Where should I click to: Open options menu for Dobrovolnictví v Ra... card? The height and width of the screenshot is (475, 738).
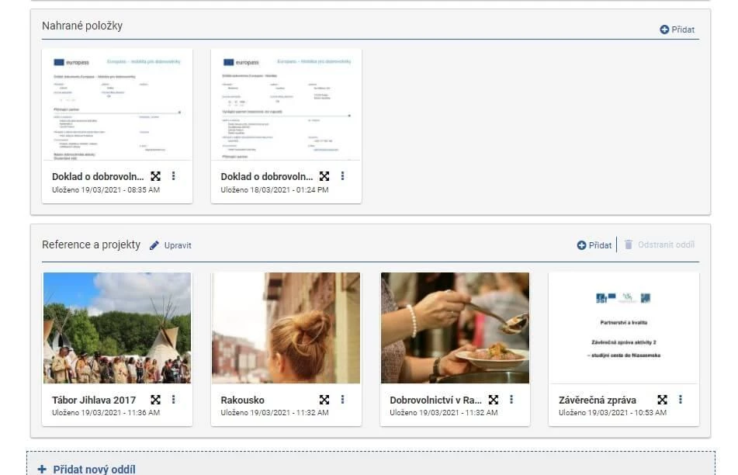coord(511,400)
